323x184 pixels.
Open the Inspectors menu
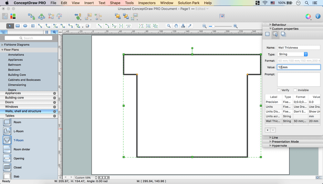coord(147,3)
